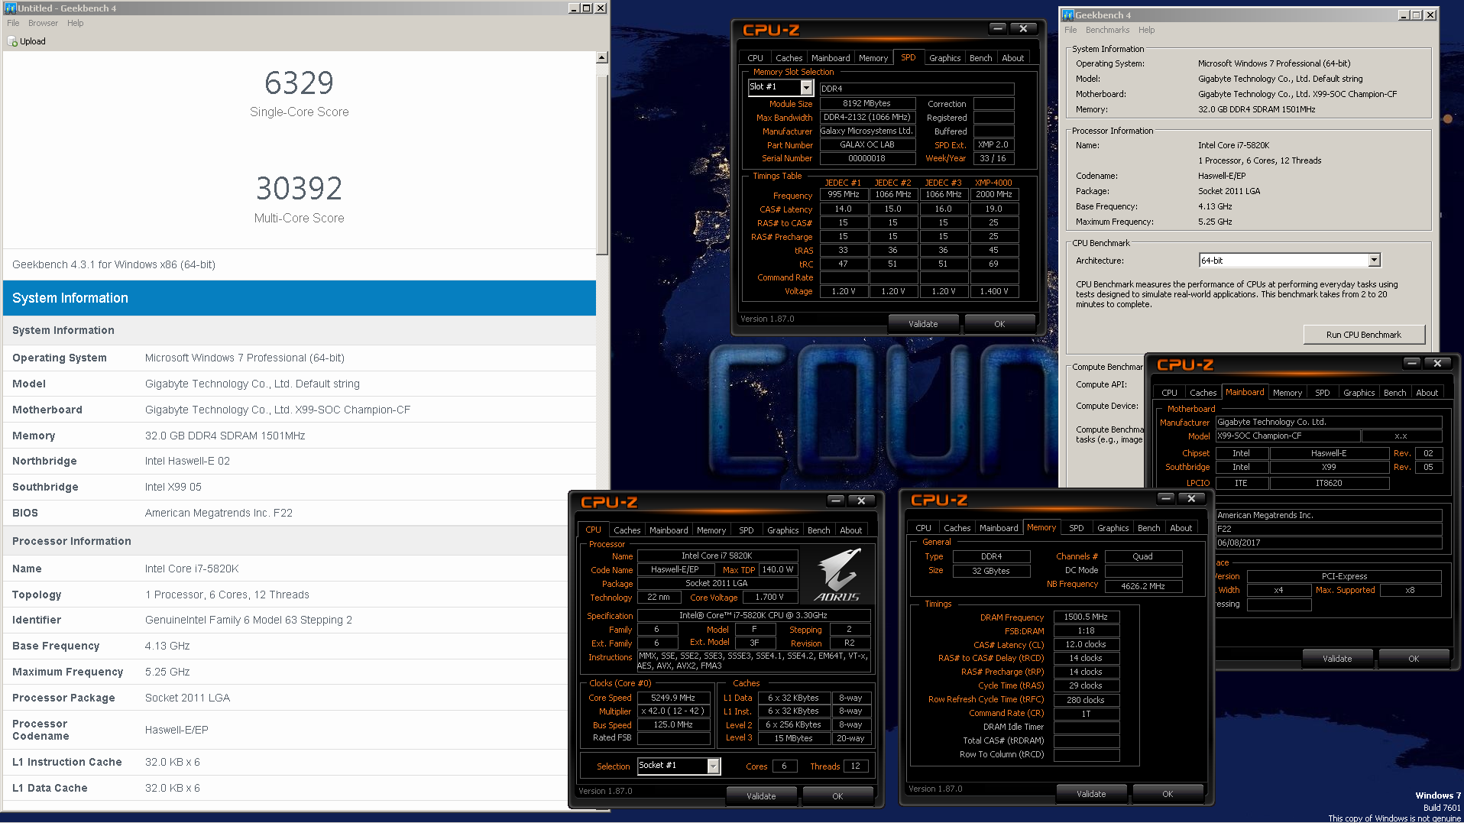The image size is (1464, 823).
Task: Click OK in CPU-Z CPU window
Action: (837, 796)
